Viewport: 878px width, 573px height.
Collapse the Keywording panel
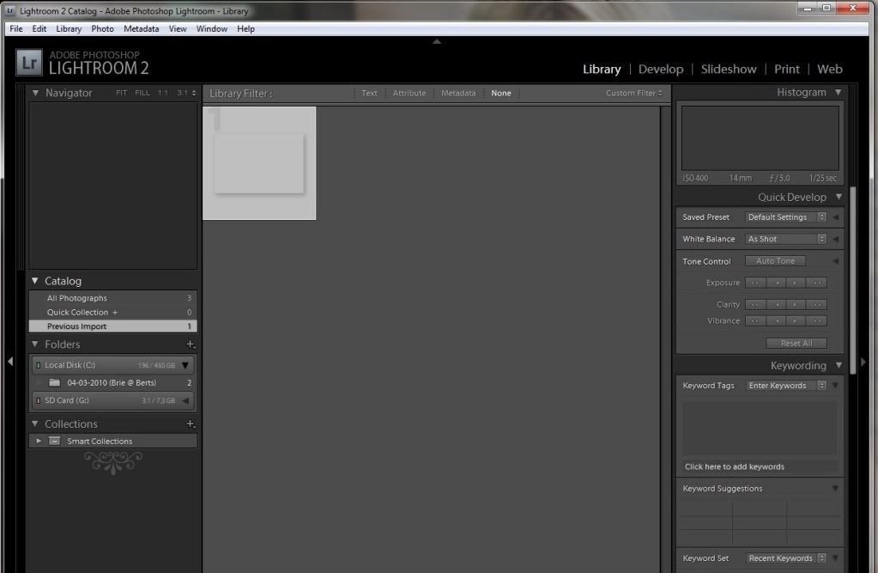point(839,365)
